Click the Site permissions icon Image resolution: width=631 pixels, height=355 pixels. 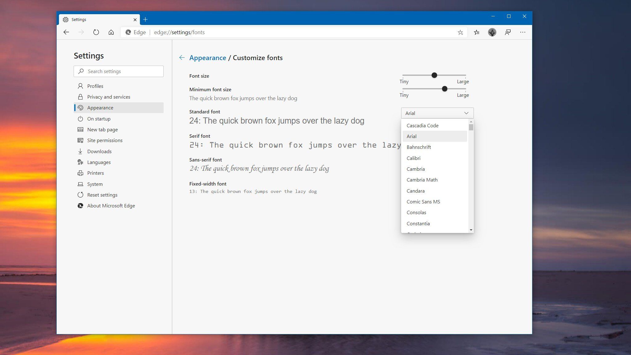click(x=80, y=141)
